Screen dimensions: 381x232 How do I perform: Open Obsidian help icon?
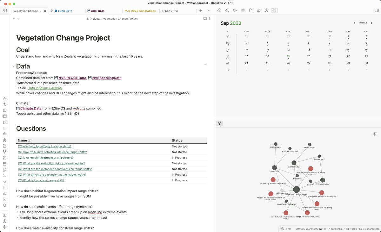[x=4, y=221]
